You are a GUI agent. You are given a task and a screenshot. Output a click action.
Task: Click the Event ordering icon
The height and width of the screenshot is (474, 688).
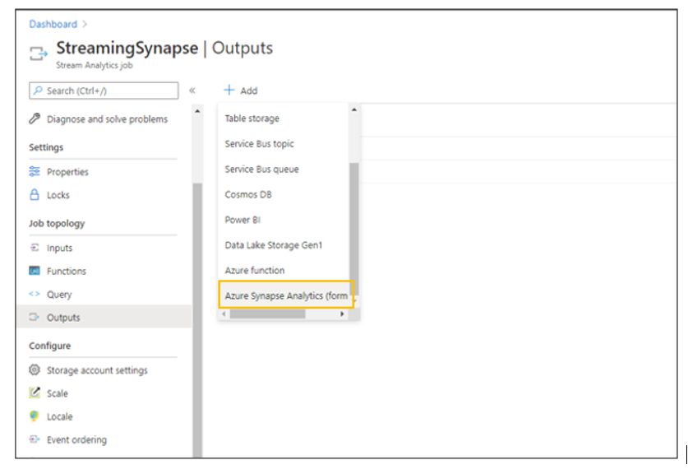[x=35, y=439]
